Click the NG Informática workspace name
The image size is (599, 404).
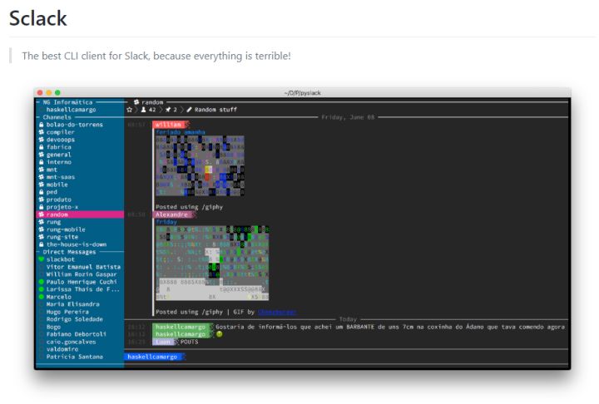click(x=67, y=102)
